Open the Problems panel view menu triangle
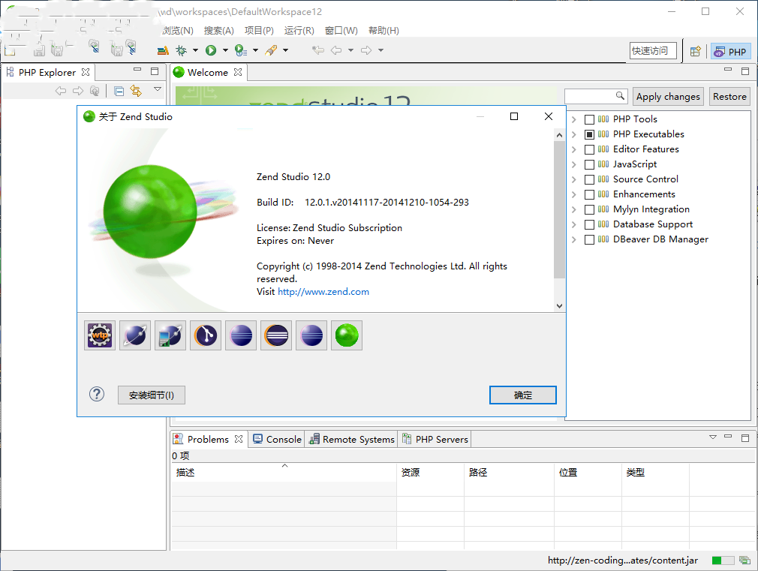Screen dimensions: 758x571 pos(712,437)
